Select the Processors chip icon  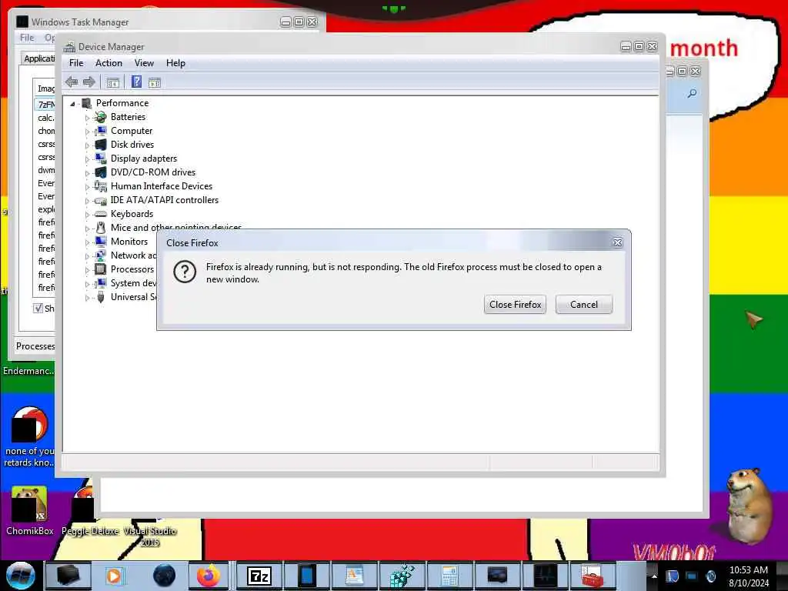pyautogui.click(x=101, y=269)
